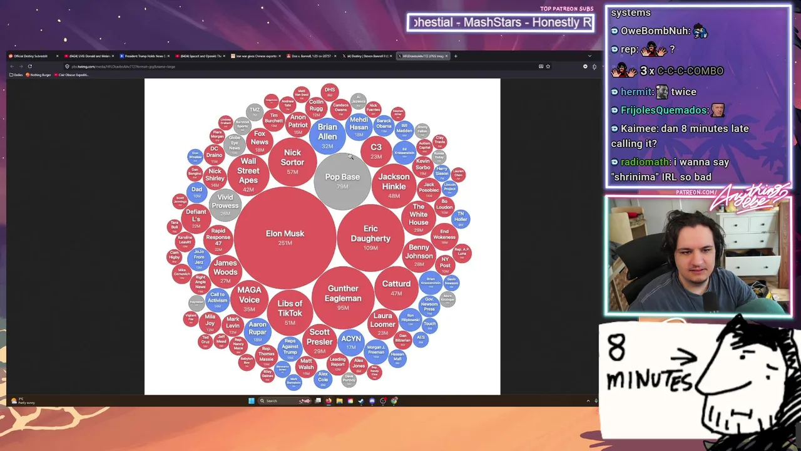
Task: Click FrijolesQuemados username in chat
Action: pos(663,110)
